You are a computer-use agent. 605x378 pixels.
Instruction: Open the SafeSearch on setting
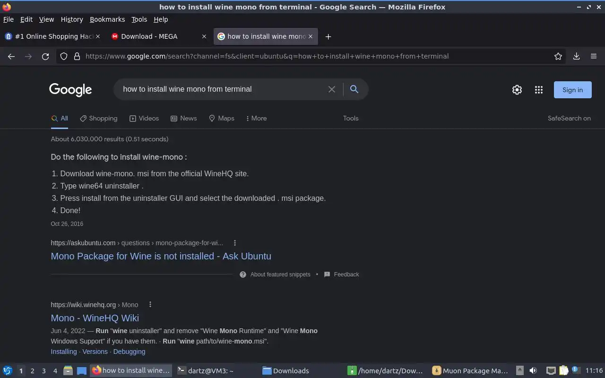tap(569, 118)
